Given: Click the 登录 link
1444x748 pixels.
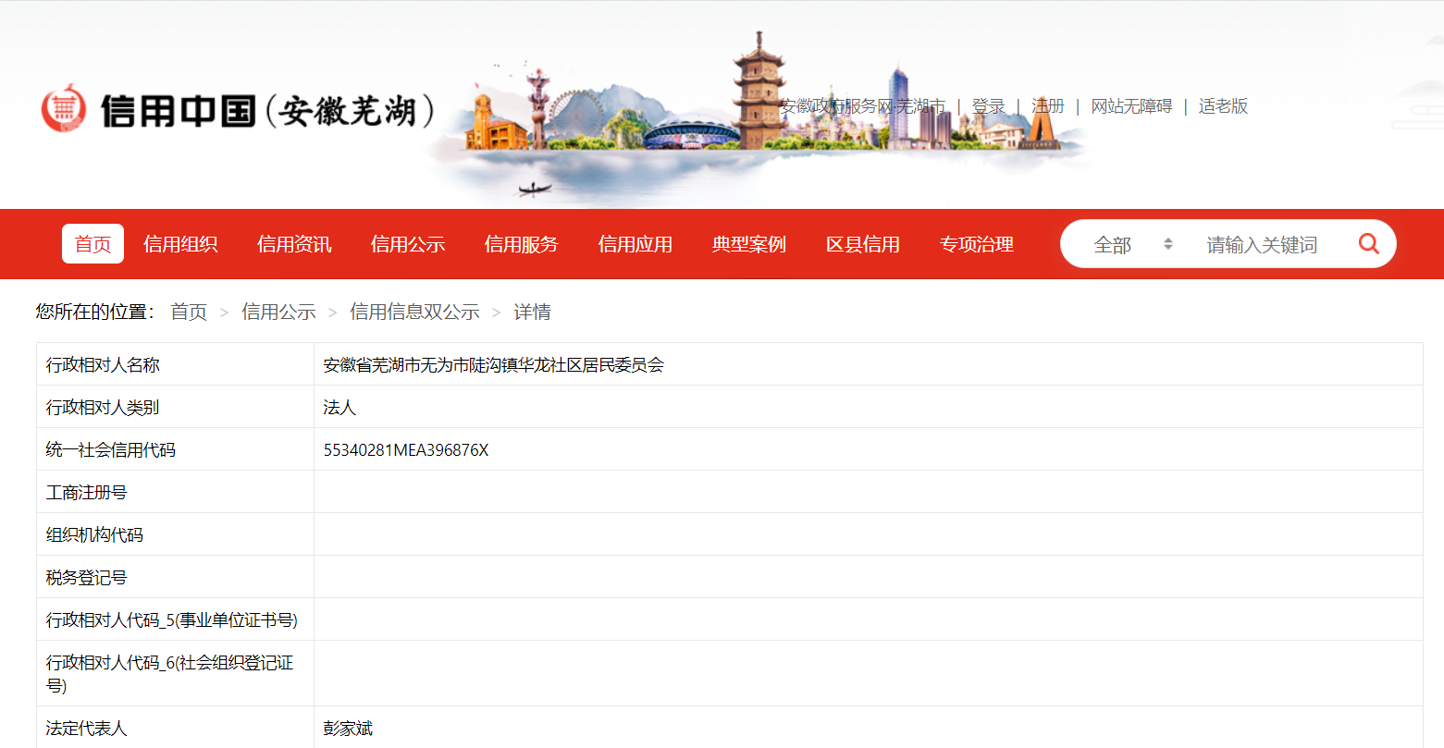Looking at the screenshot, I should [988, 106].
